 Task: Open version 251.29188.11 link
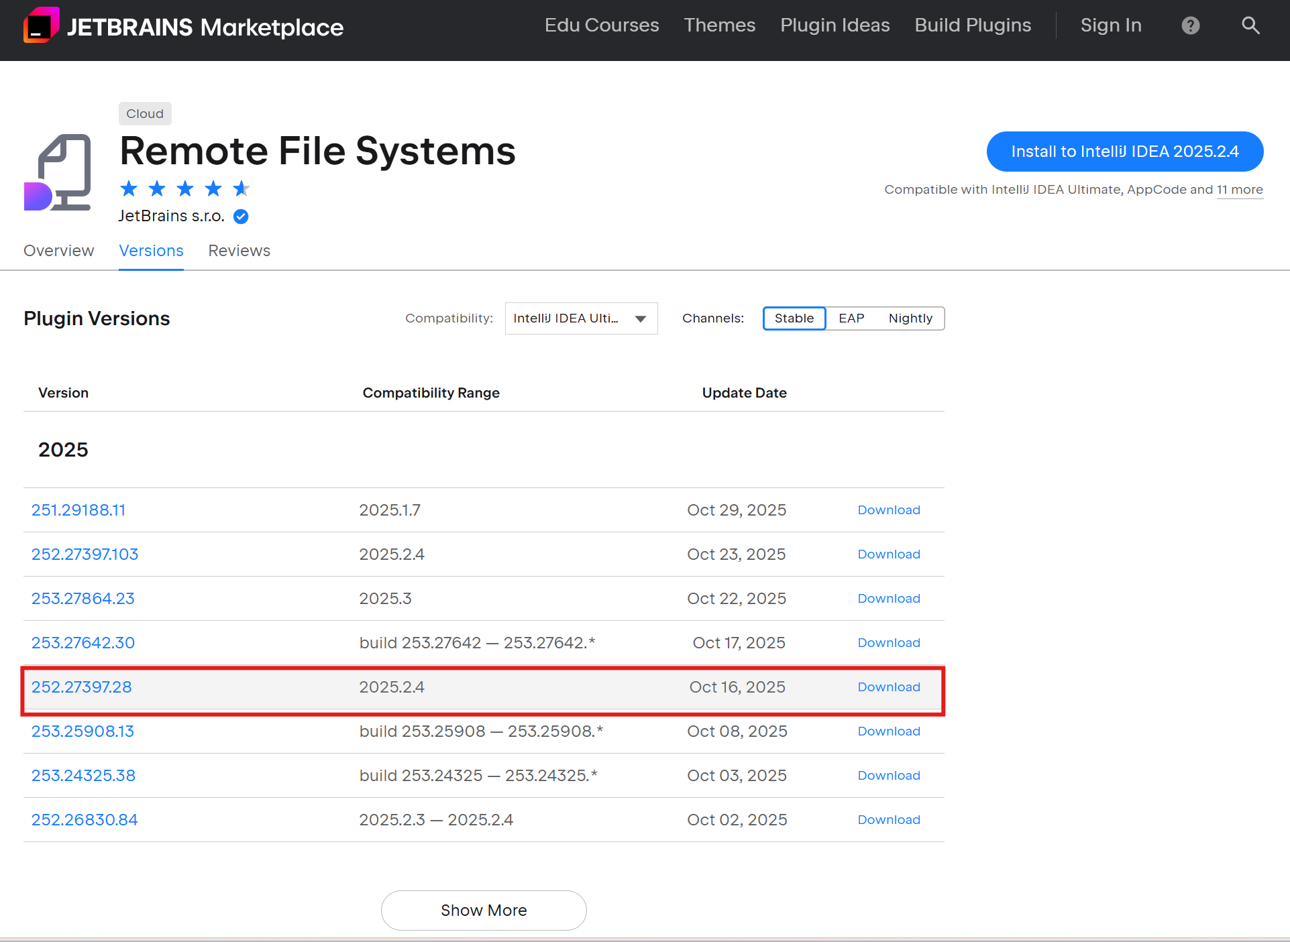(78, 510)
